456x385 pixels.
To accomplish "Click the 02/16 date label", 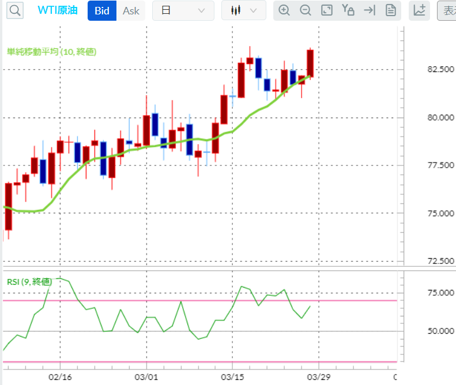I will [x=60, y=377].
